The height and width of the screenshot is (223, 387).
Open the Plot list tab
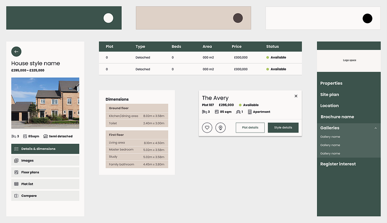[45, 184]
